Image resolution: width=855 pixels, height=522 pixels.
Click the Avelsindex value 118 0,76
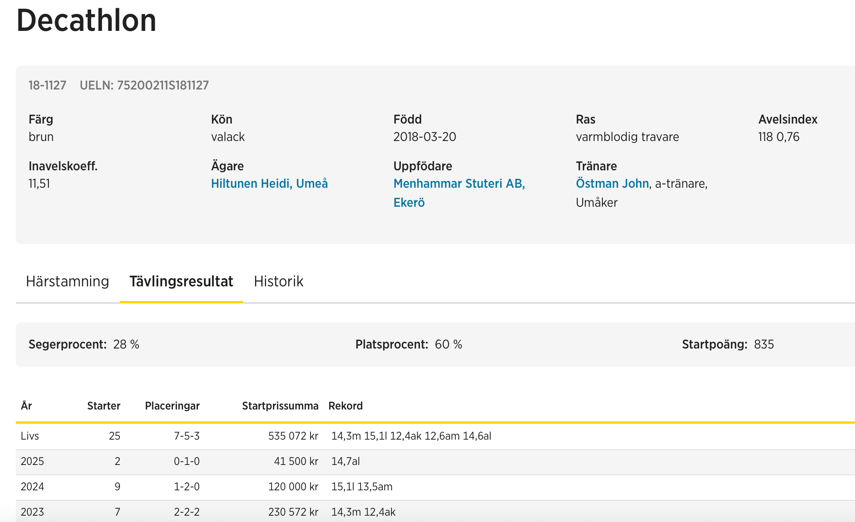(779, 137)
